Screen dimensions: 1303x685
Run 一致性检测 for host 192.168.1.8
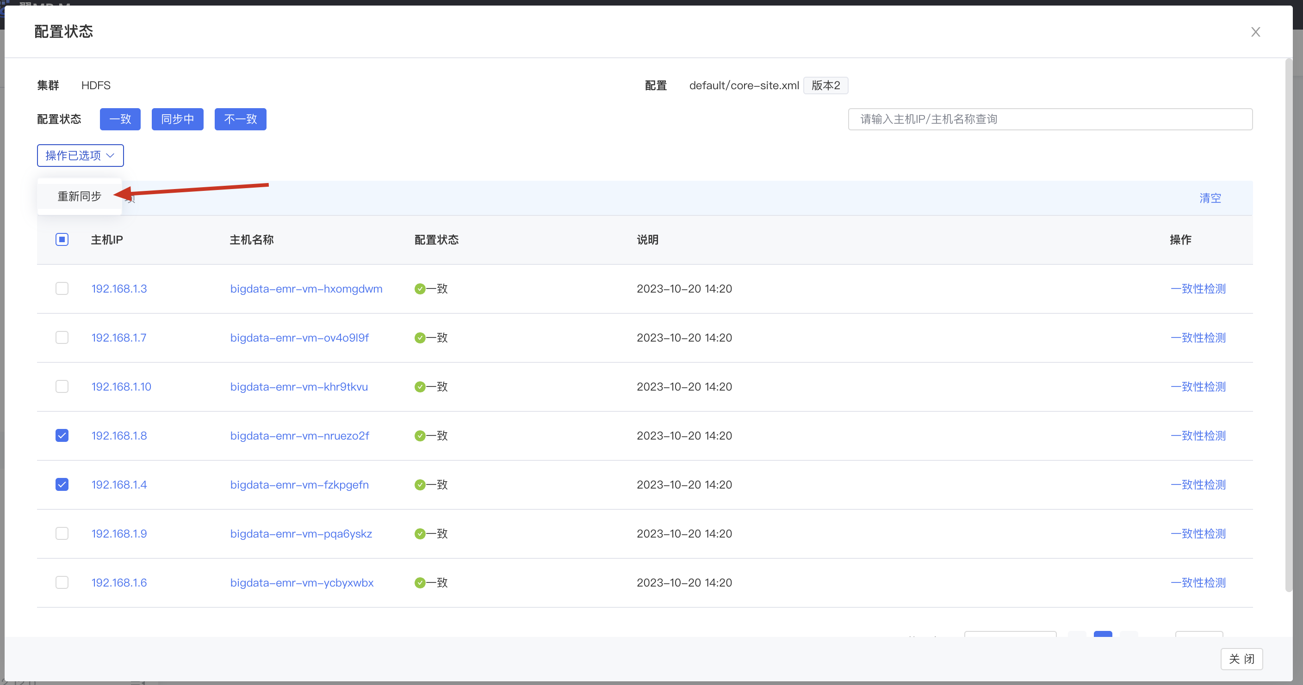coord(1198,436)
